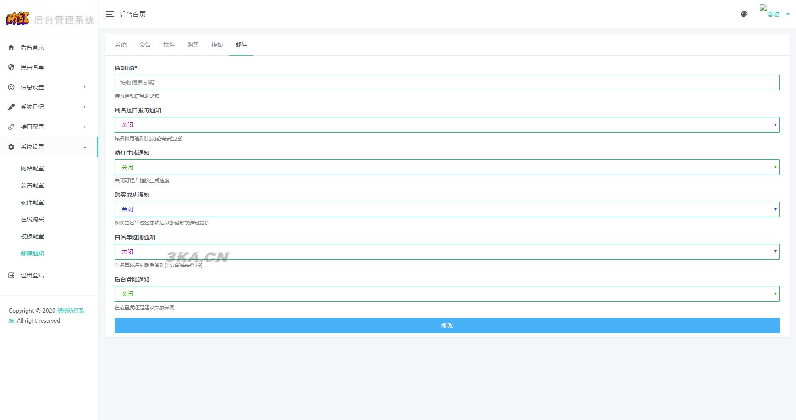Open the 域名接口报毒通知 dropdown
Screen dimensions: 796x420
447,125
